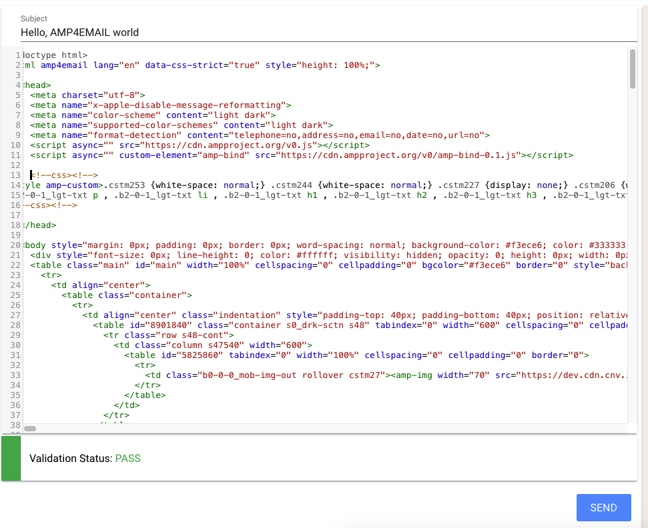The width and height of the screenshot is (648, 528).
Task: Place cursor on the doctype html line
Action: click(55, 55)
